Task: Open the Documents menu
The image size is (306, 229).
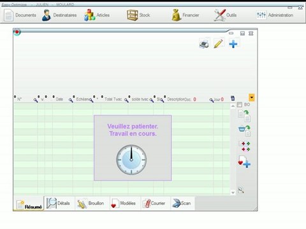Action: click(20, 15)
